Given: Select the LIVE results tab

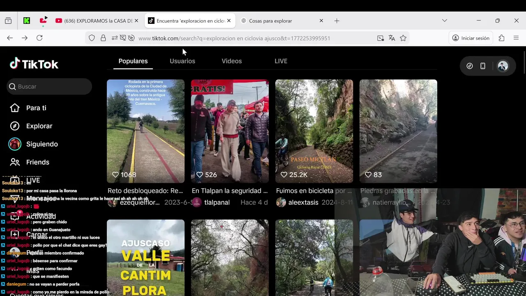Looking at the screenshot, I should coord(281,61).
